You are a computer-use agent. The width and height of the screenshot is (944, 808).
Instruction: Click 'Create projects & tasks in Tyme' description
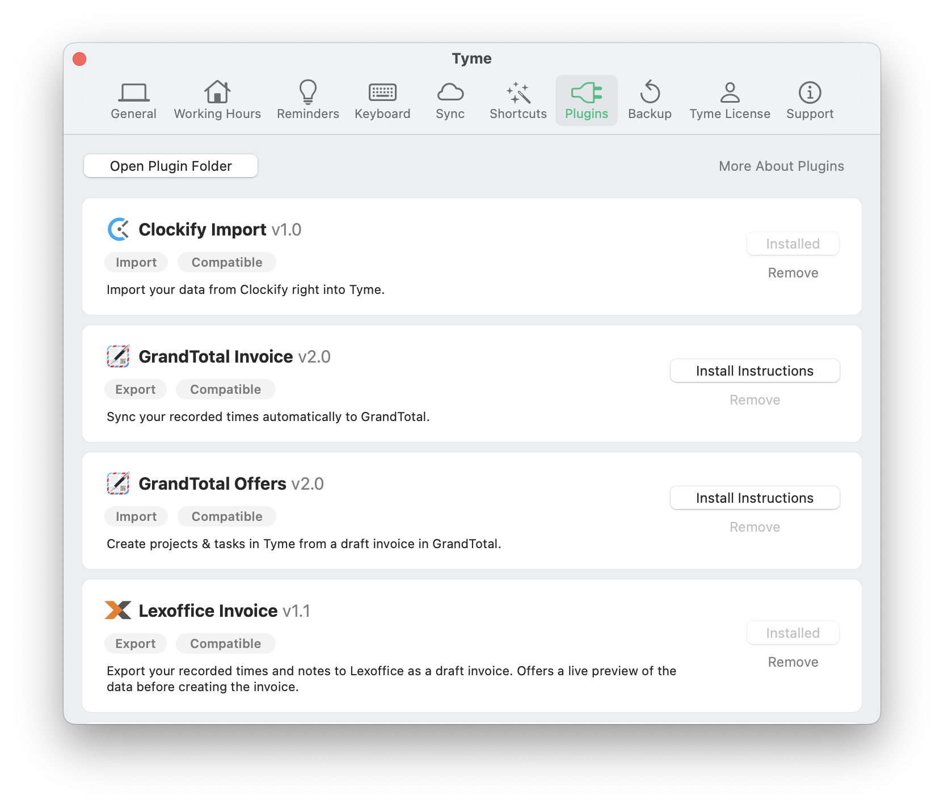(304, 544)
